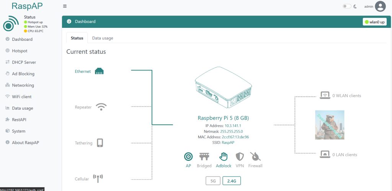Click the VPN shield icon
This screenshot has height=191, width=392.
[240, 157]
